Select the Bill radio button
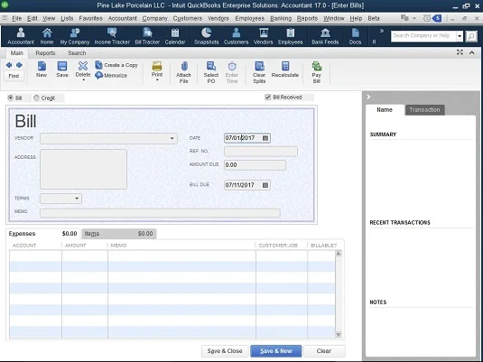This screenshot has width=483, height=362. [x=11, y=98]
